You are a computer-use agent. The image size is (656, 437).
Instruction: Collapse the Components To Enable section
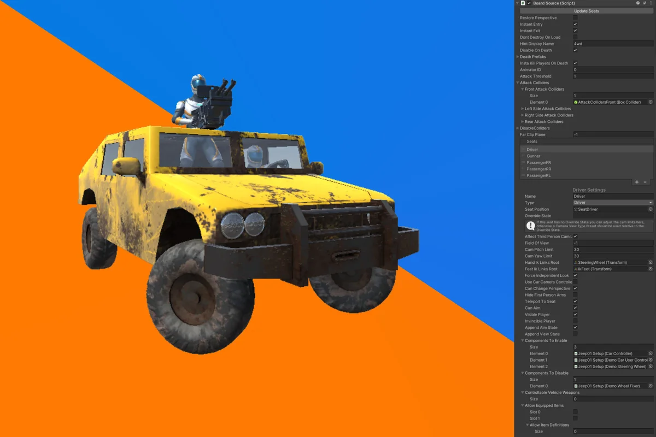(x=523, y=340)
